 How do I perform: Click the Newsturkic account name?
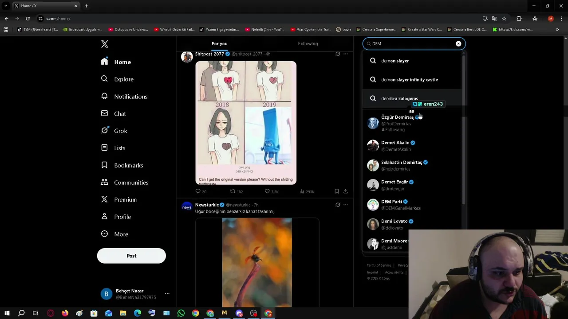click(x=207, y=205)
